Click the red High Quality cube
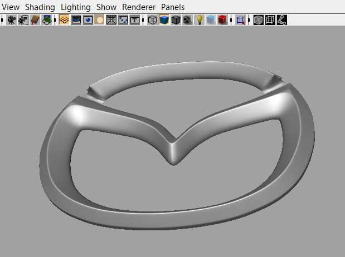This screenshot has height=257, width=345. [x=222, y=20]
